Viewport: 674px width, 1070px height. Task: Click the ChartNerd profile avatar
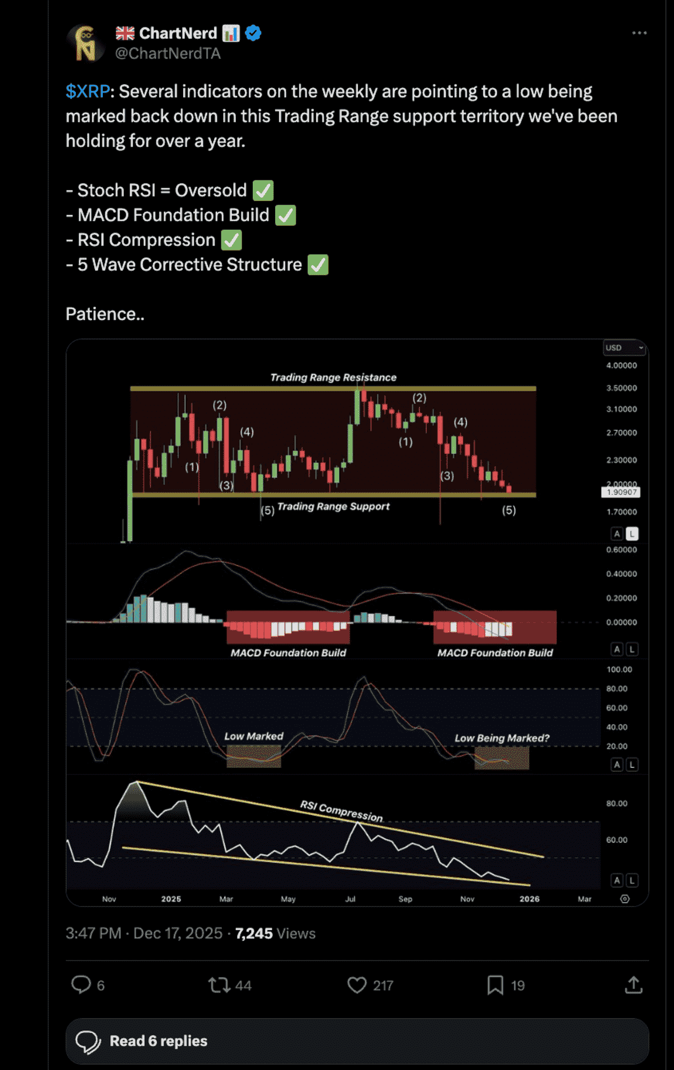click(x=85, y=43)
